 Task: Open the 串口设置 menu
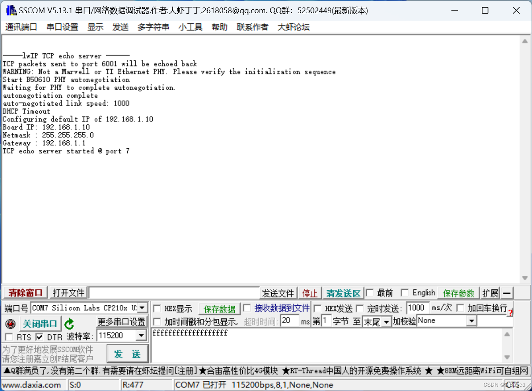tap(62, 27)
